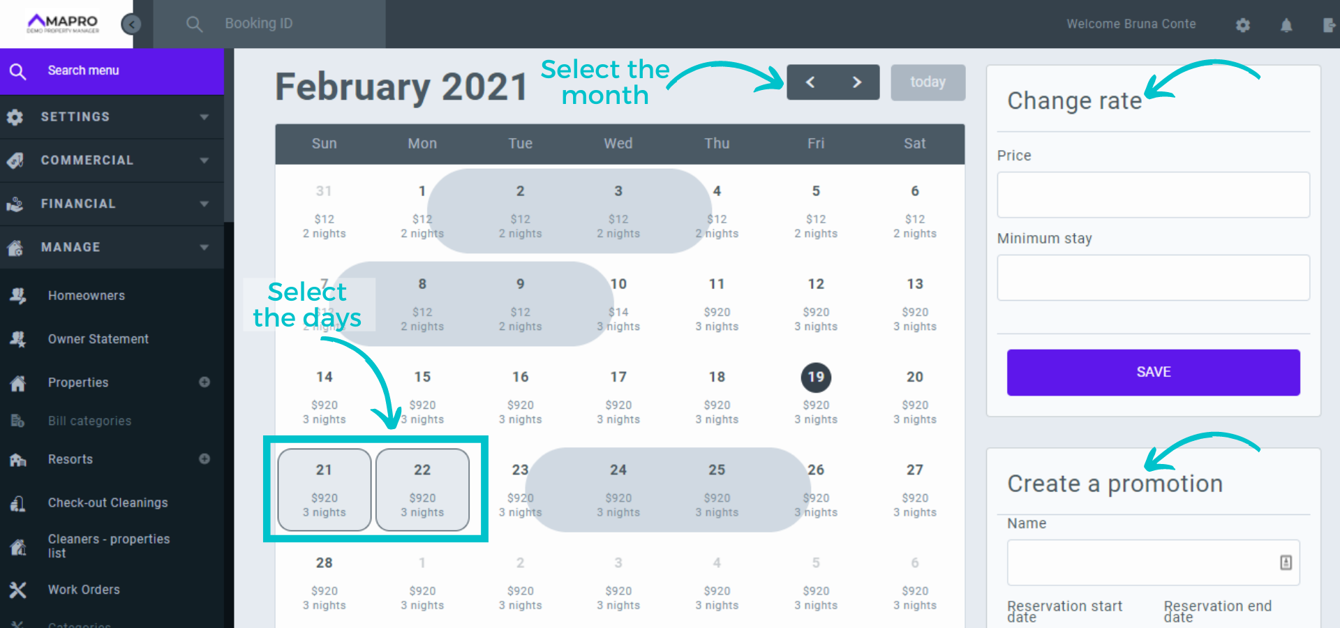The height and width of the screenshot is (628, 1340).
Task: Go to the next month
Action: click(x=857, y=82)
